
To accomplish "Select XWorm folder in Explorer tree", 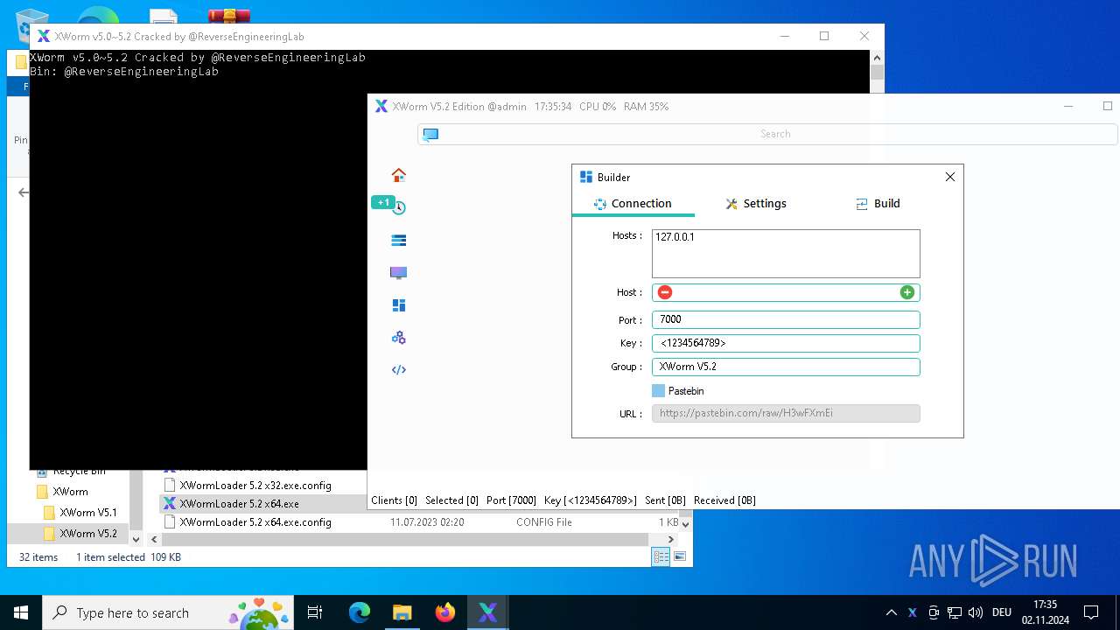I will (70, 492).
